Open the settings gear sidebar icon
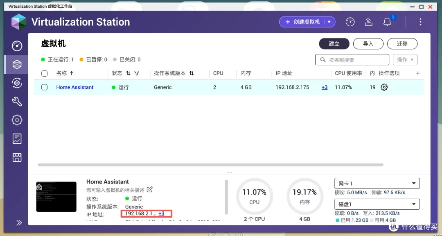 [x=17, y=120]
